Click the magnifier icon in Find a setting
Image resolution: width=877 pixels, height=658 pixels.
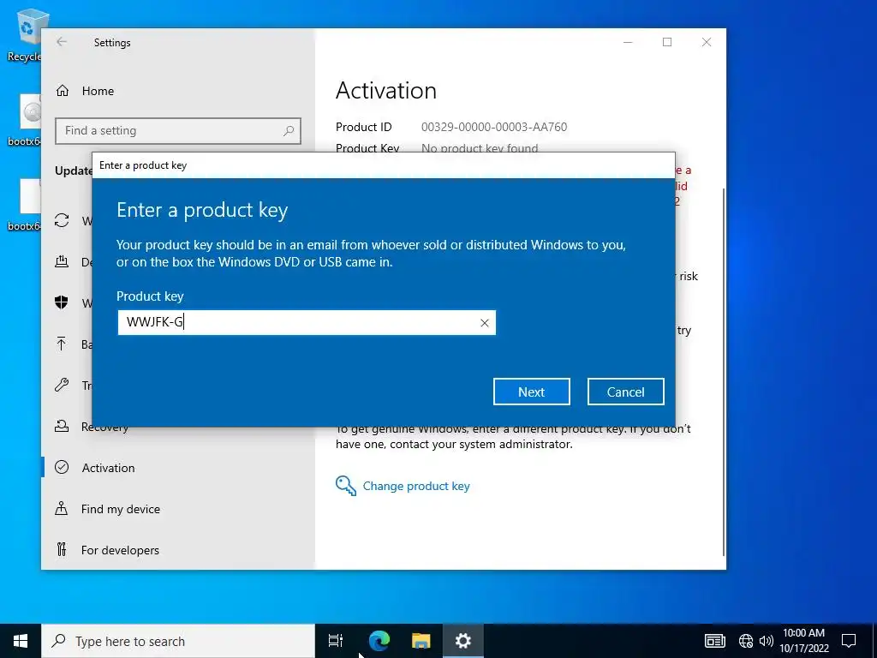click(289, 131)
